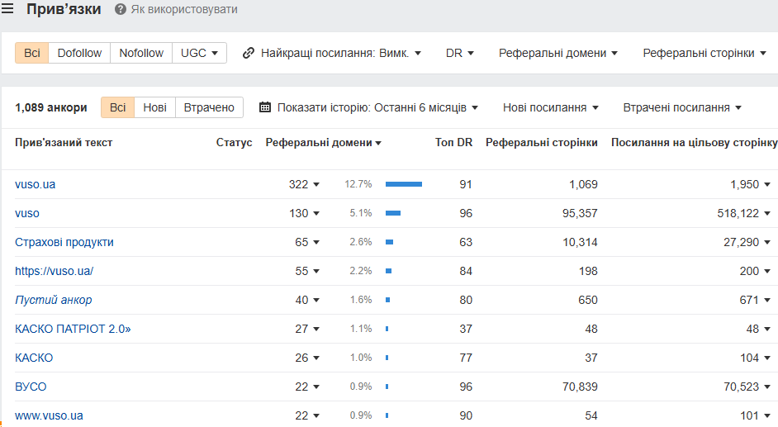Open the vuso.ua anchor link

click(x=36, y=184)
